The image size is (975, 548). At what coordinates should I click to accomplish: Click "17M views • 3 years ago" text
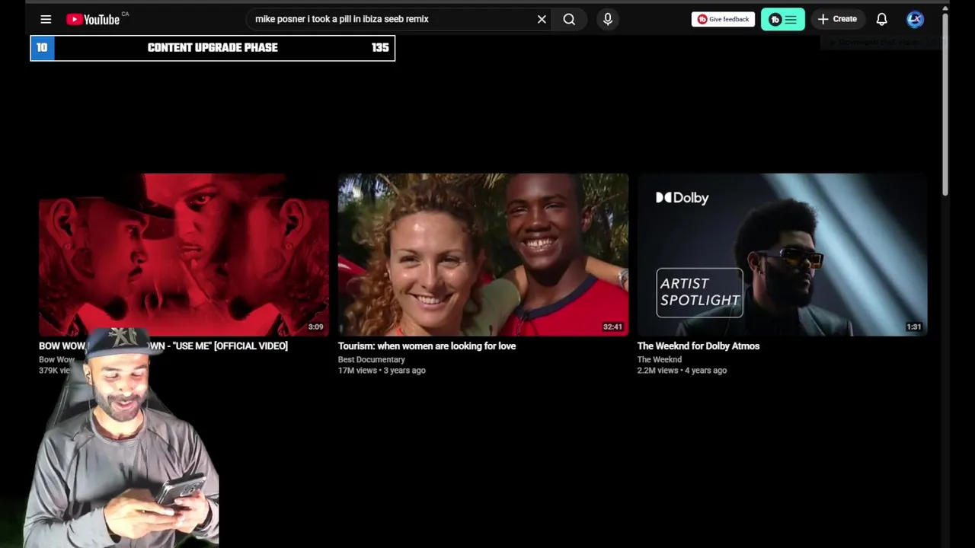click(382, 370)
